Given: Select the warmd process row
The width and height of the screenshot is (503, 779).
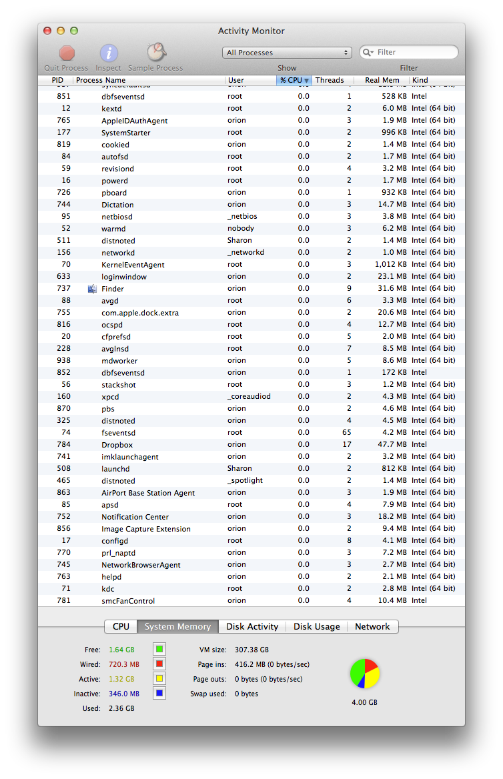Looking at the screenshot, I should tap(251, 229).
